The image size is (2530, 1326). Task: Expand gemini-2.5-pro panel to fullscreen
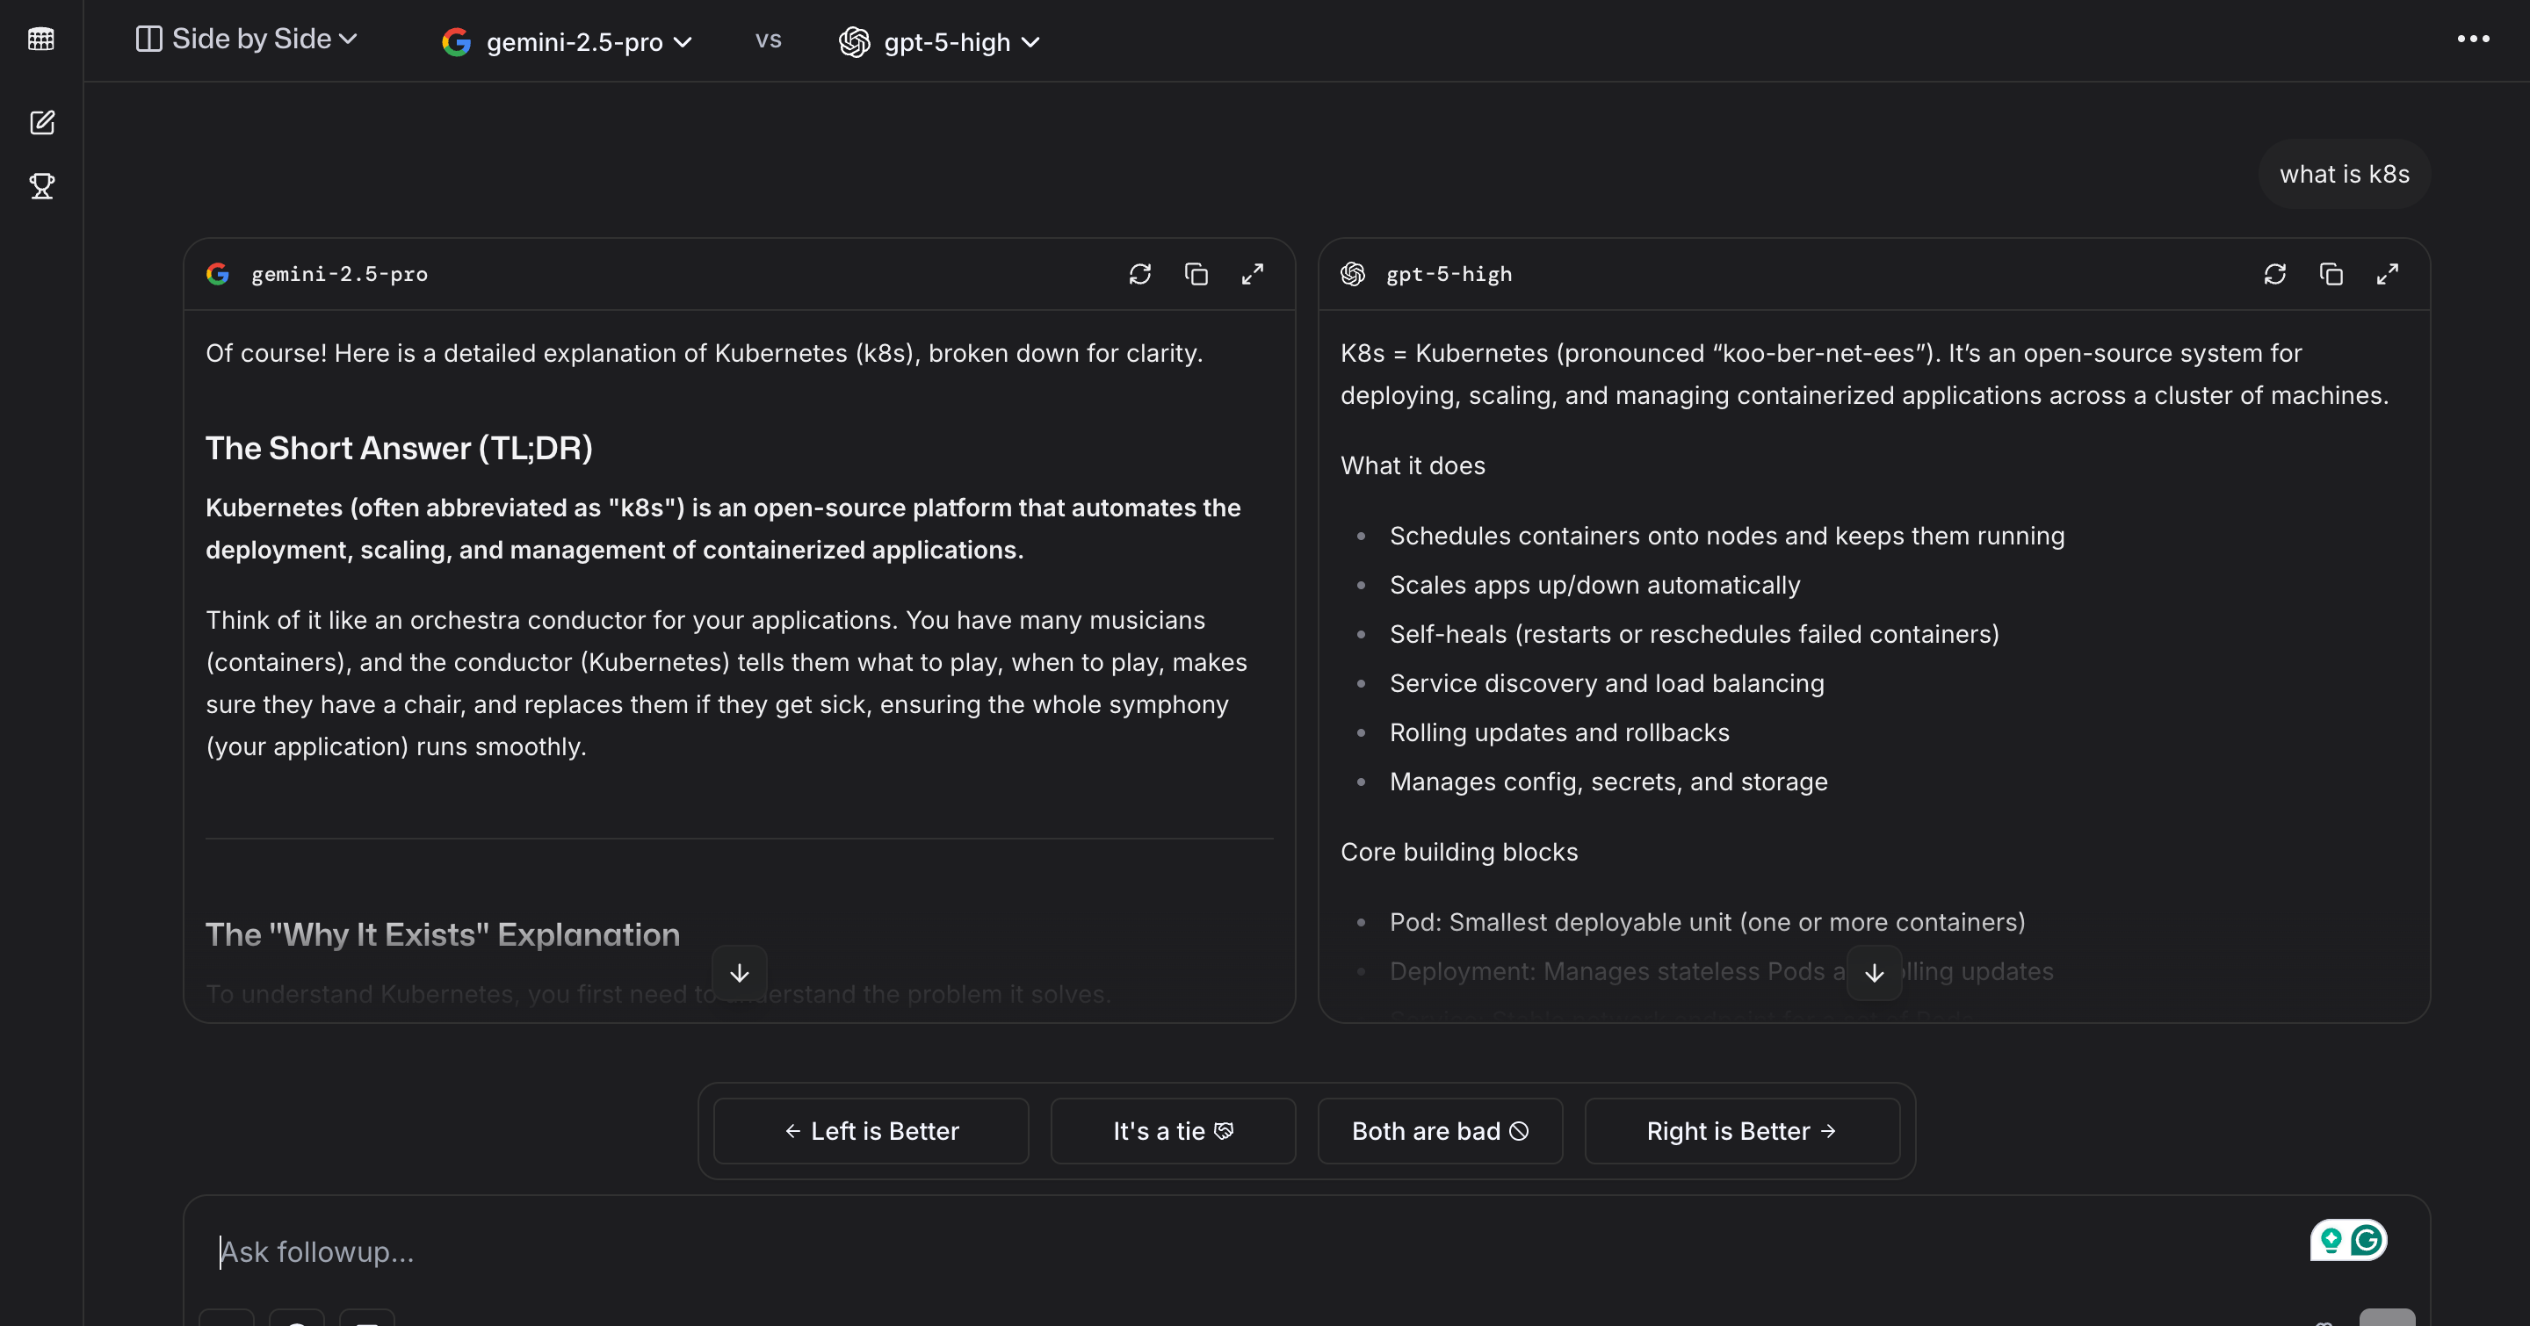(x=1251, y=274)
